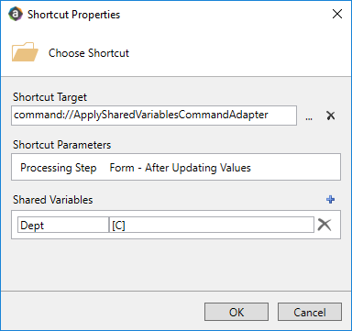Click inside the Shortcut Target text field
This screenshot has width=352, height=331.
[154, 116]
